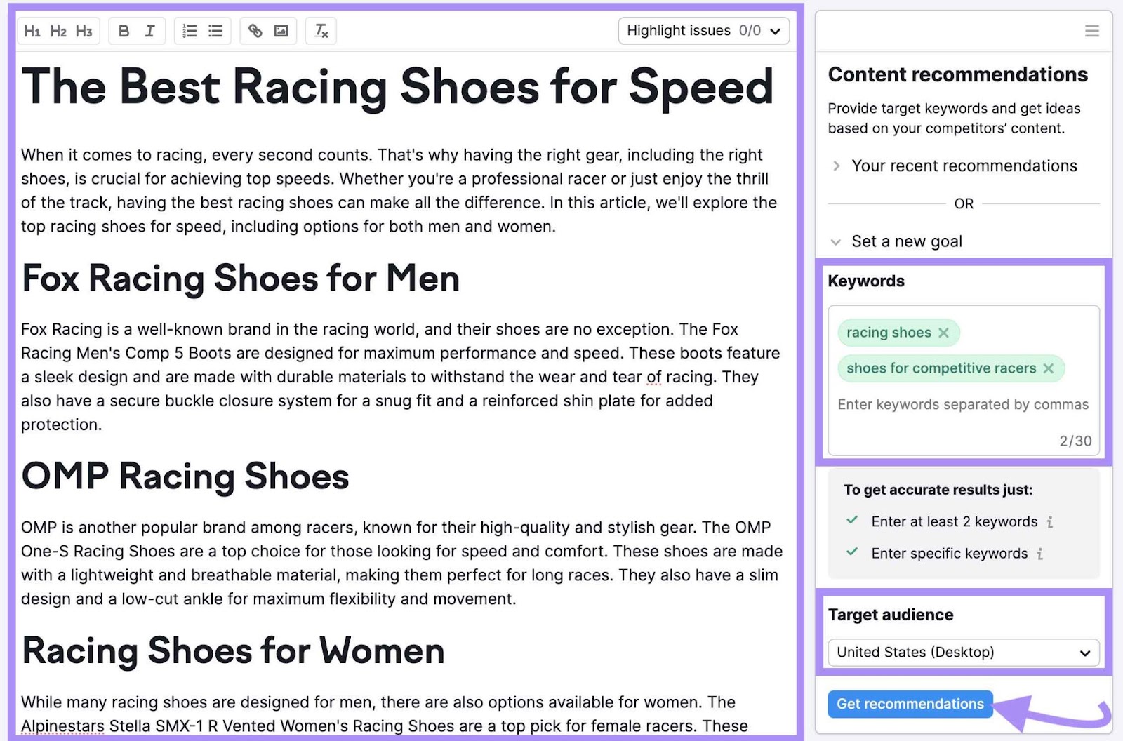Image resolution: width=1123 pixels, height=741 pixels.
Task: Open the Target audience dropdown
Action: click(x=962, y=653)
